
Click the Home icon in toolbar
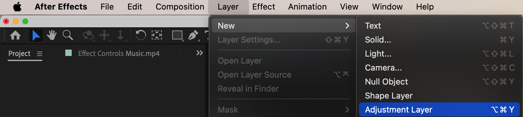click(15, 35)
